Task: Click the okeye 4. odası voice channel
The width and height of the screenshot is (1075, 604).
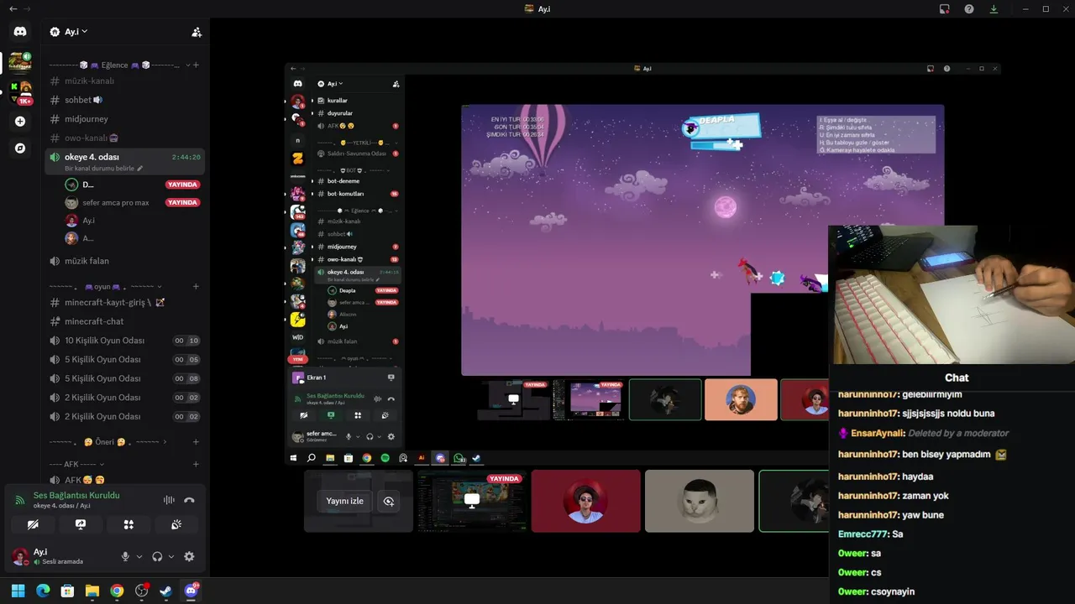Action: (124, 161)
